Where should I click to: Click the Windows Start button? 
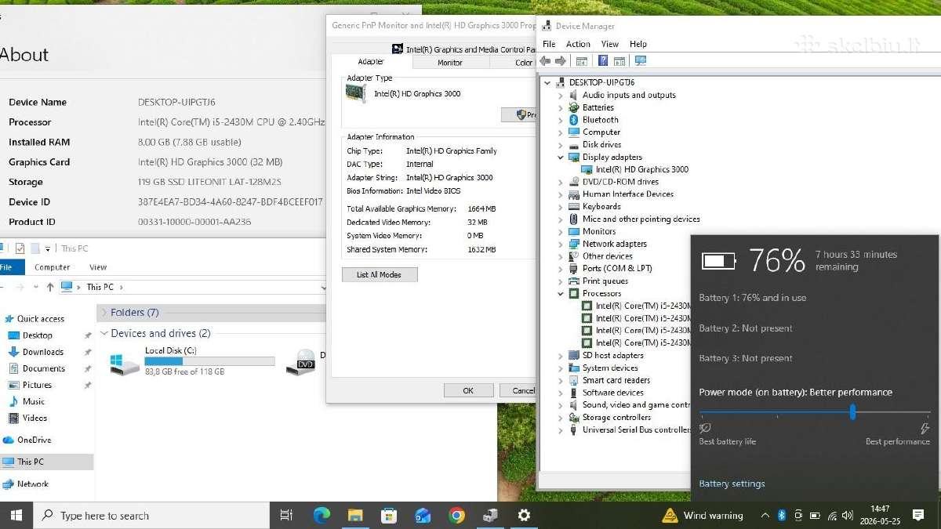16,515
